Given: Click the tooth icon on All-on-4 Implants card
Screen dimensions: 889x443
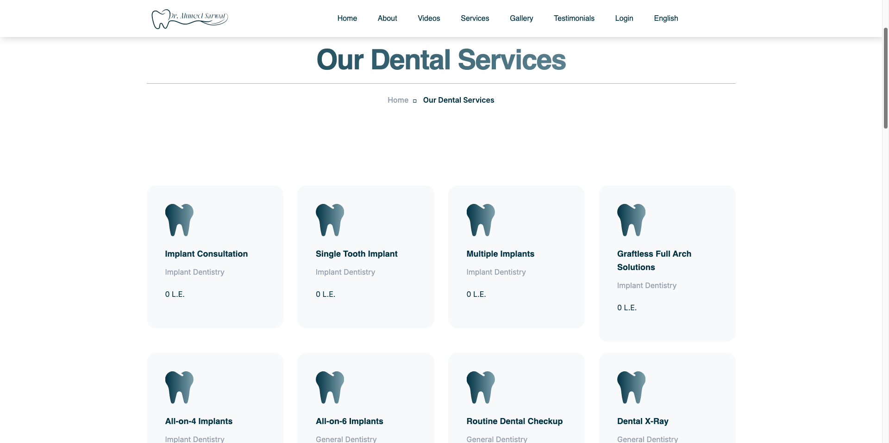Looking at the screenshot, I should [x=179, y=388].
